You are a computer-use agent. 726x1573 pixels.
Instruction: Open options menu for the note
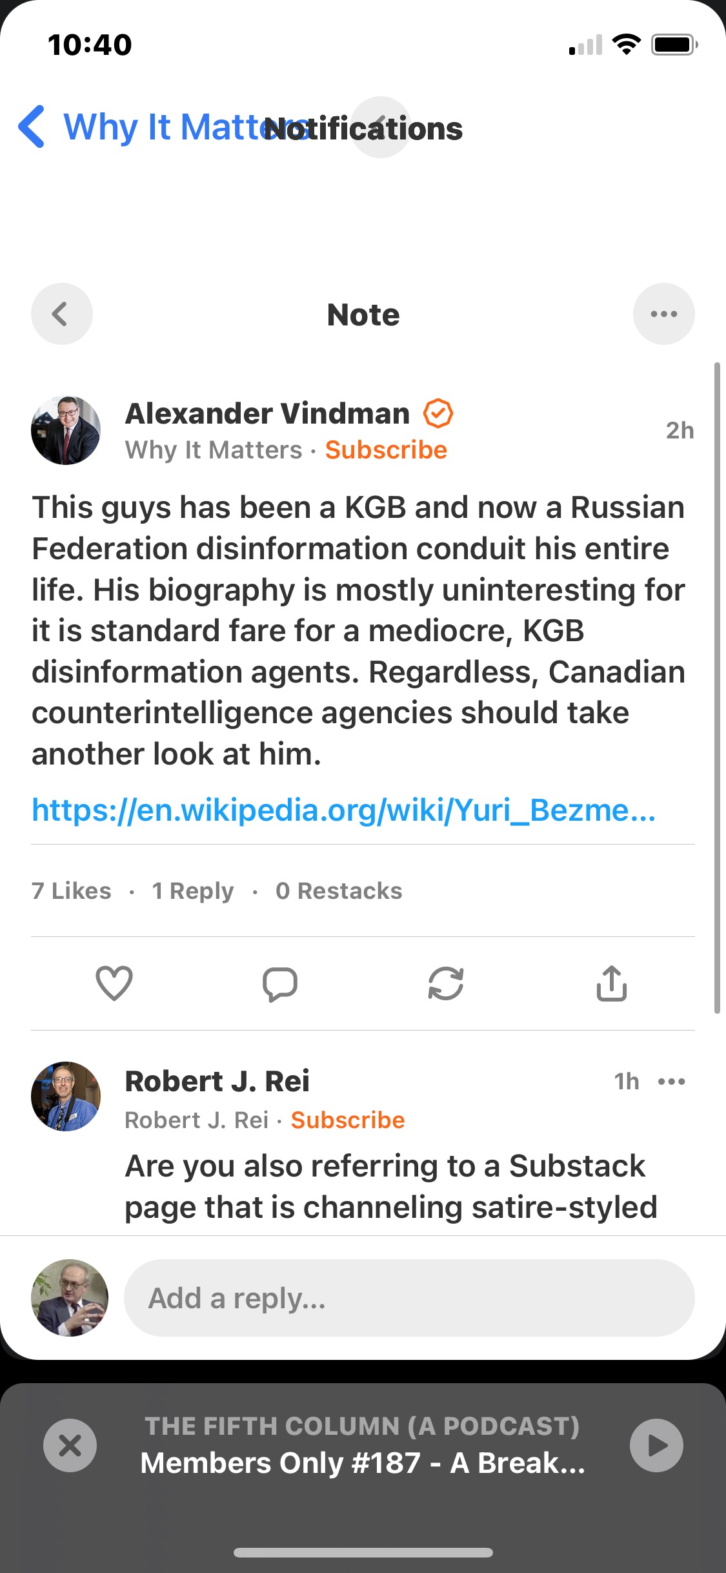point(663,313)
